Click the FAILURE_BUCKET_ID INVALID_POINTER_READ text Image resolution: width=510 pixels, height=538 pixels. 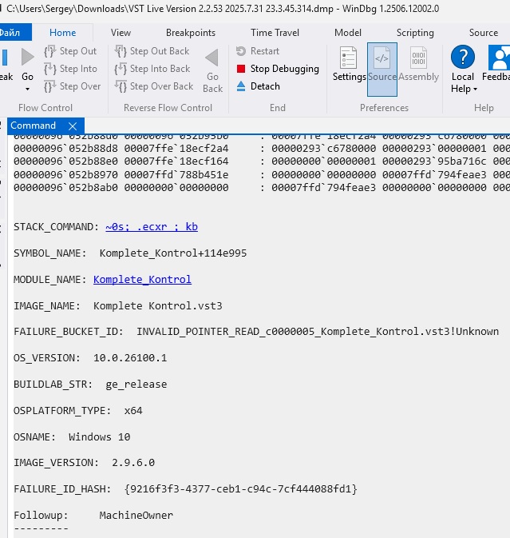318,332
